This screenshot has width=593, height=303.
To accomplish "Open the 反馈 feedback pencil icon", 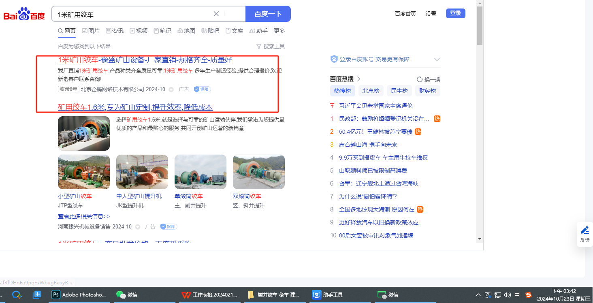I will pyautogui.click(x=585, y=230).
